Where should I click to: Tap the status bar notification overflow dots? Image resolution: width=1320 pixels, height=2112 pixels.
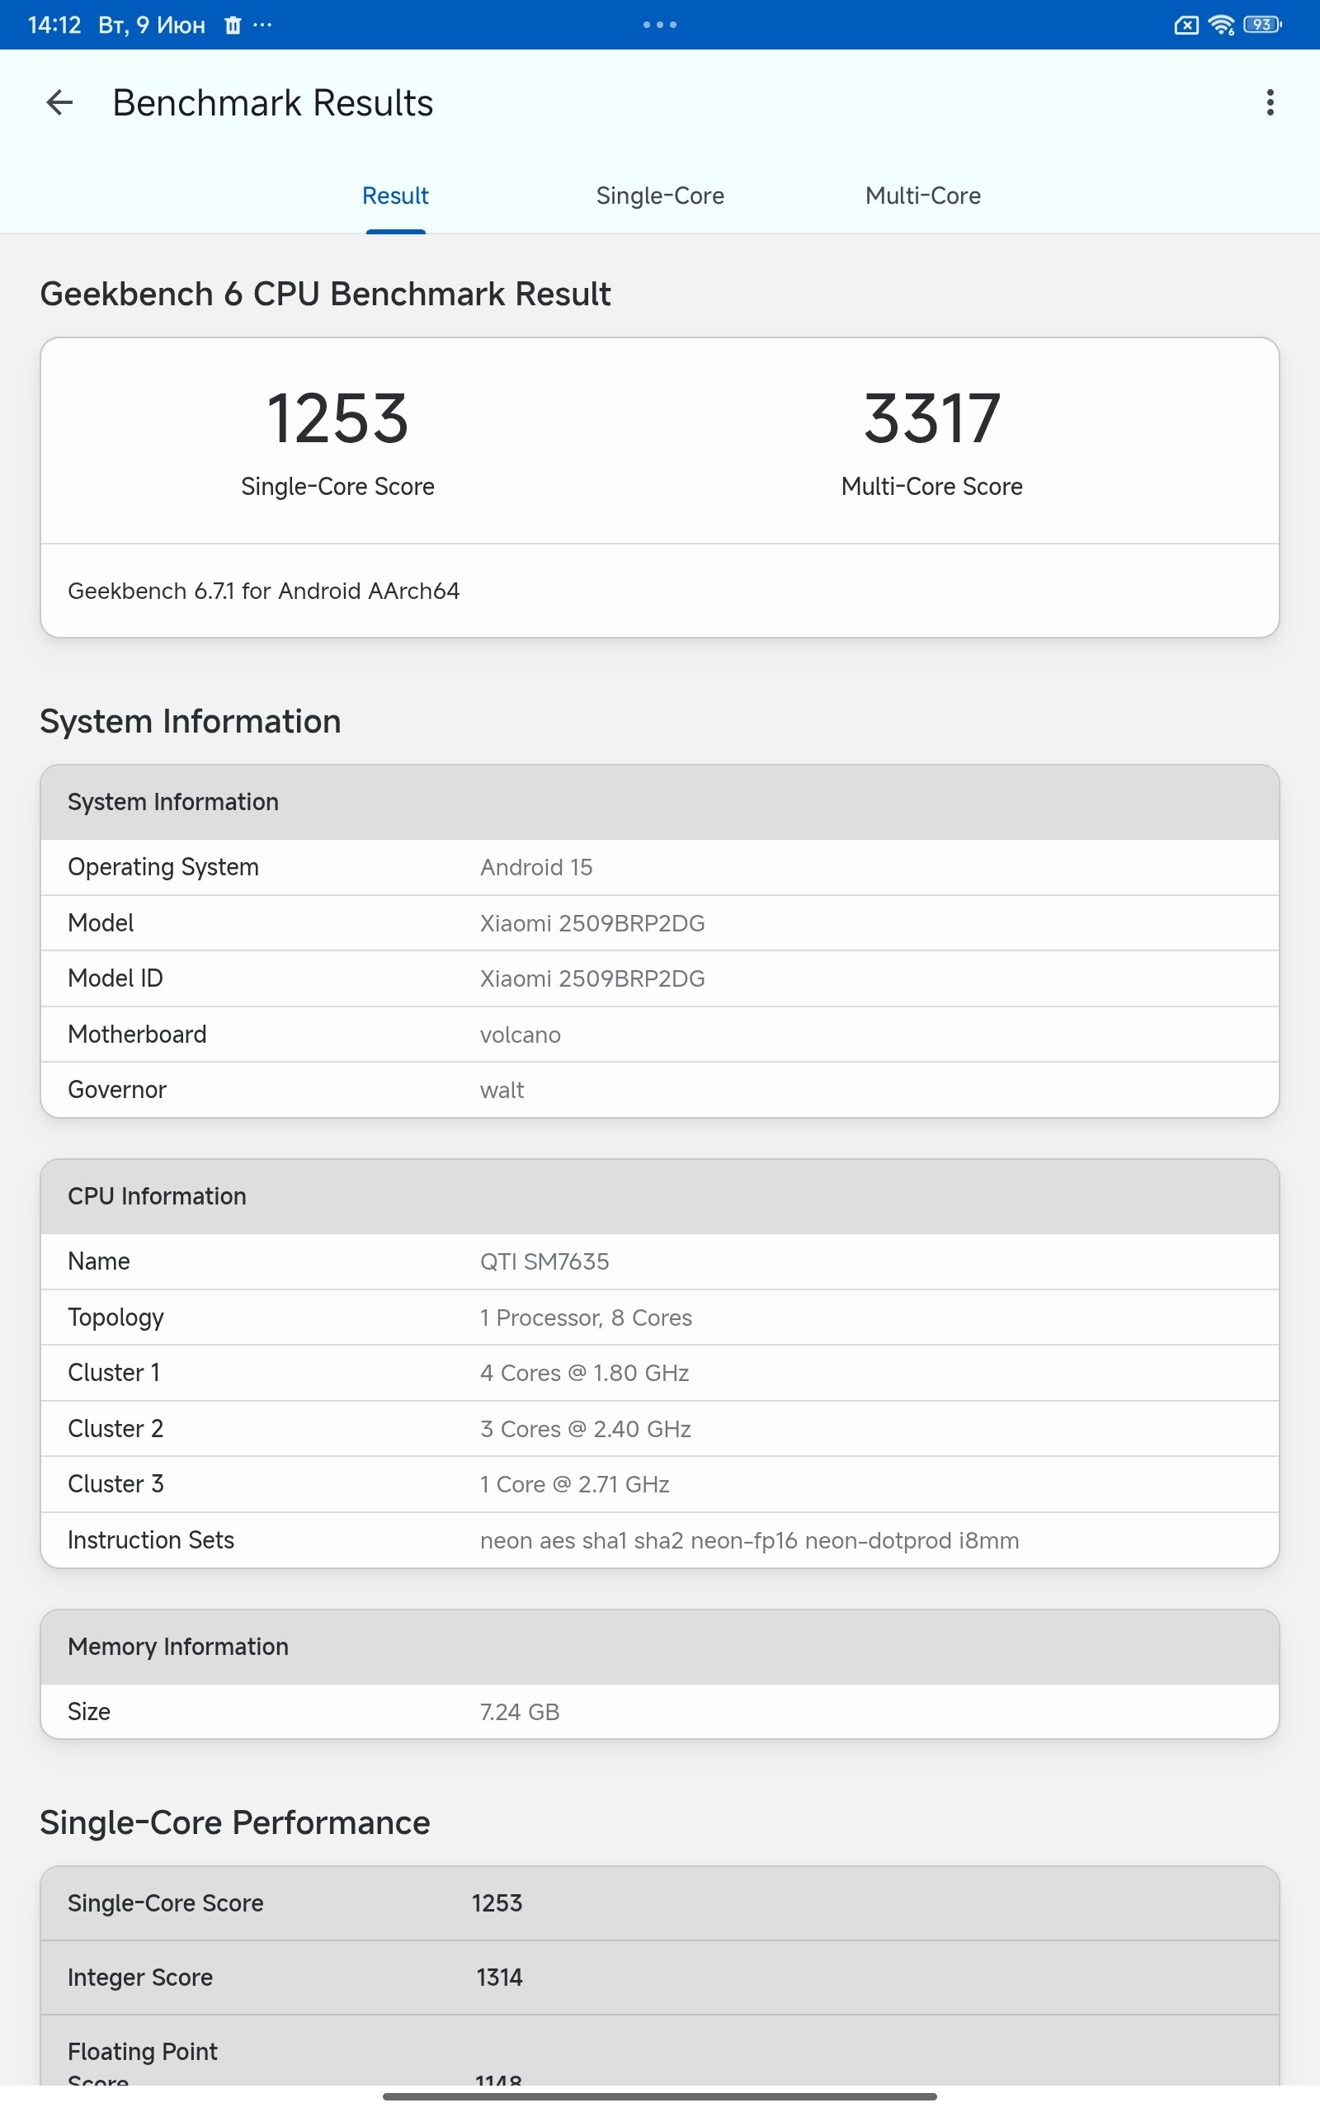(x=262, y=25)
